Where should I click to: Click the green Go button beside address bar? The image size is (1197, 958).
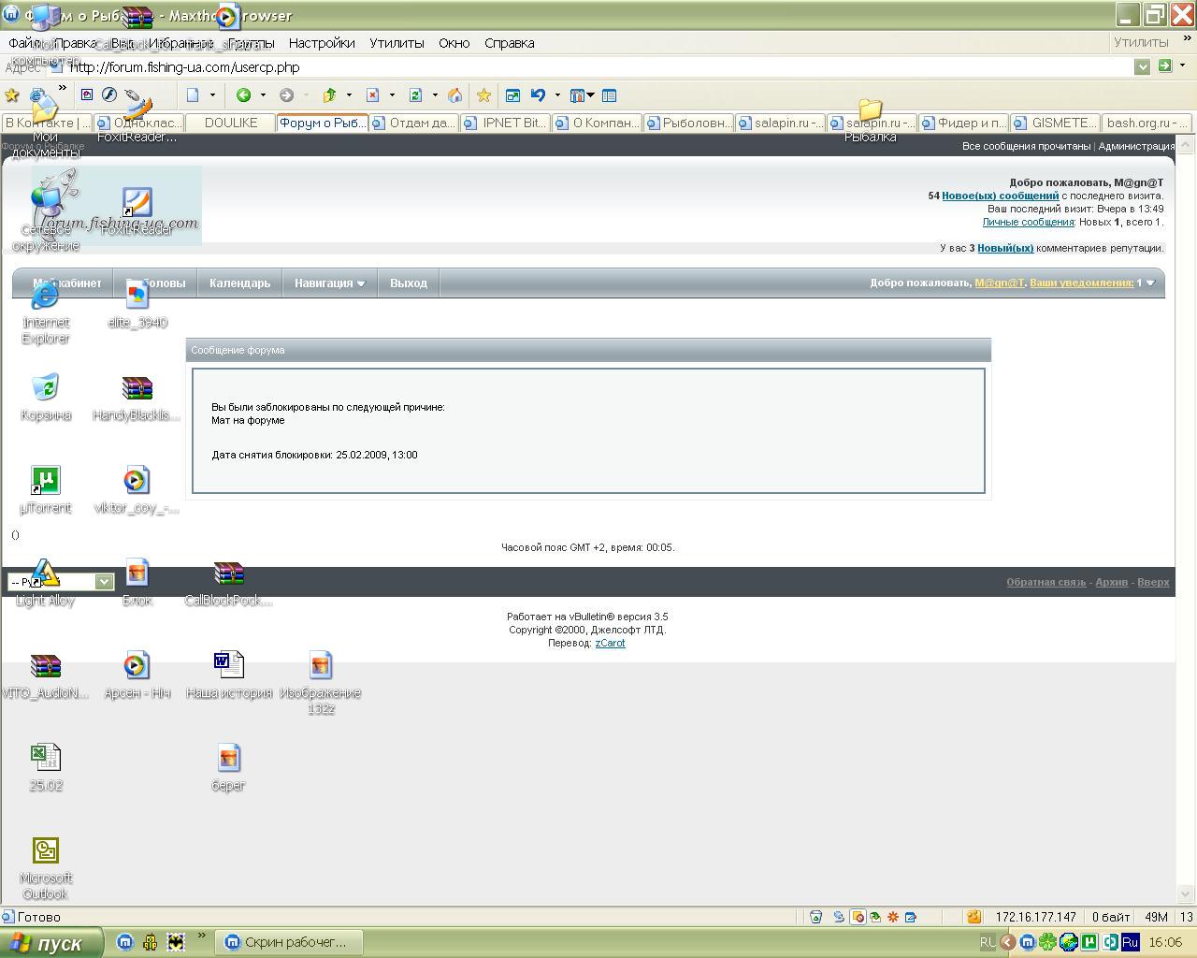coord(1164,65)
